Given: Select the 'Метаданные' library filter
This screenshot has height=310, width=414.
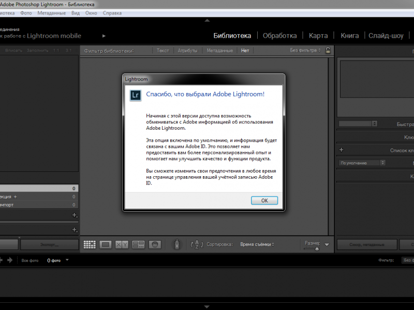Looking at the screenshot, I should (219, 51).
